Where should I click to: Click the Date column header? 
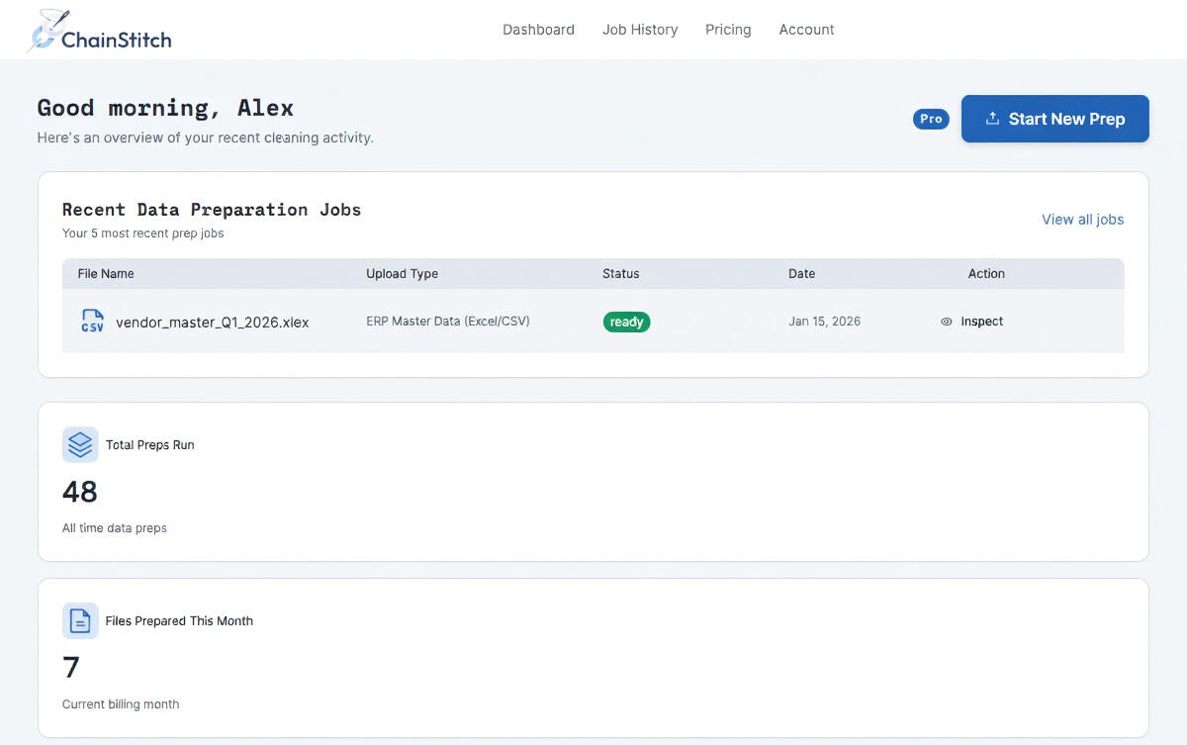(x=801, y=274)
